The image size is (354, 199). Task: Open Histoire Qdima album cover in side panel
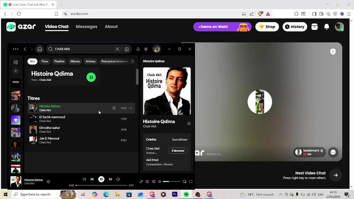point(167,91)
